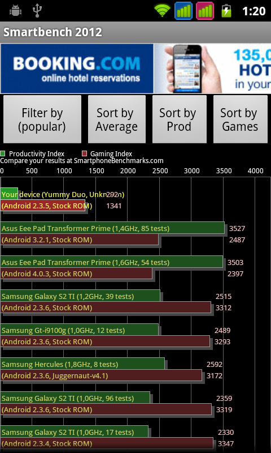Select the Samsung Hercules 1,8GHz bar
This screenshot has width=271, height=453.
tap(82, 364)
